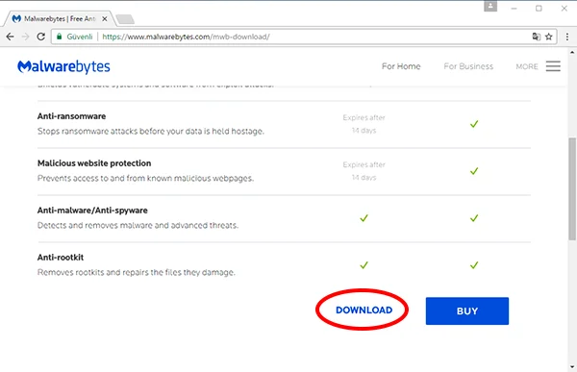Click the Malicious website protection heading
The width and height of the screenshot is (577, 372).
click(x=94, y=163)
